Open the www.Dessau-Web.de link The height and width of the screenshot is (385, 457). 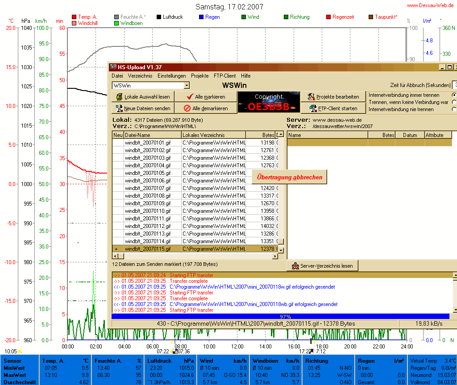(431, 5)
